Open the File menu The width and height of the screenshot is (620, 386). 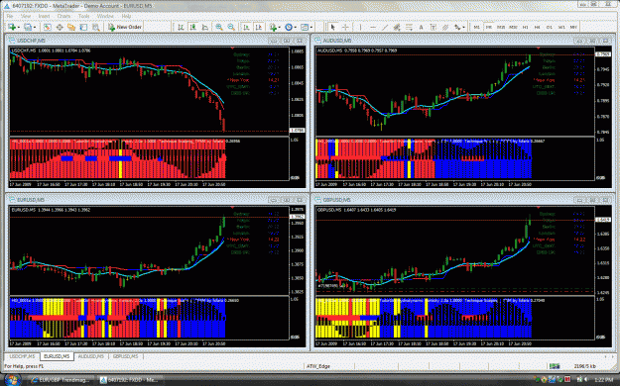(x=10, y=16)
